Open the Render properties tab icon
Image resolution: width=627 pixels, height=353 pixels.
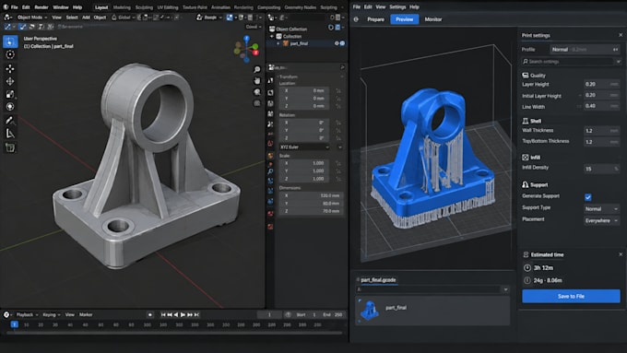pyautogui.click(x=271, y=92)
